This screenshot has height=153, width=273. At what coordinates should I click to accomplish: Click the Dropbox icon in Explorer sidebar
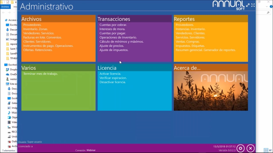pyautogui.click(x=8, y=70)
